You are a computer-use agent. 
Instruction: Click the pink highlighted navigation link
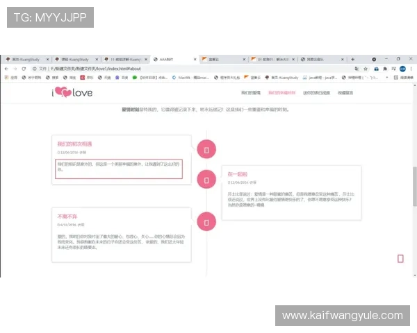(281, 93)
